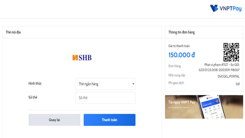
Task: Click the order number G33.01.23.008-200309-98067
Action: [219, 70]
